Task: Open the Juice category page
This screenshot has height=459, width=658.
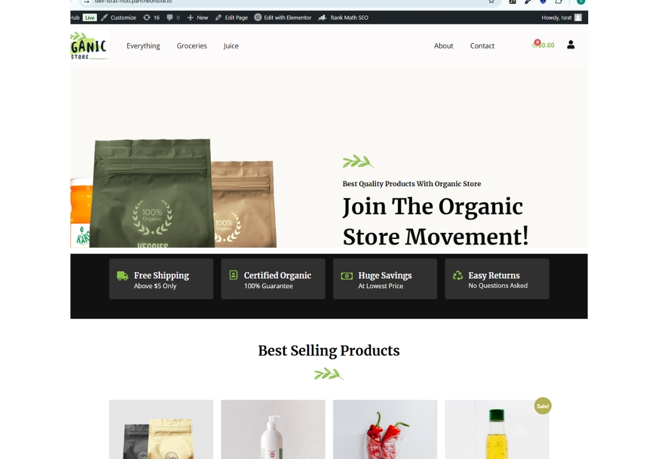Action: point(231,46)
